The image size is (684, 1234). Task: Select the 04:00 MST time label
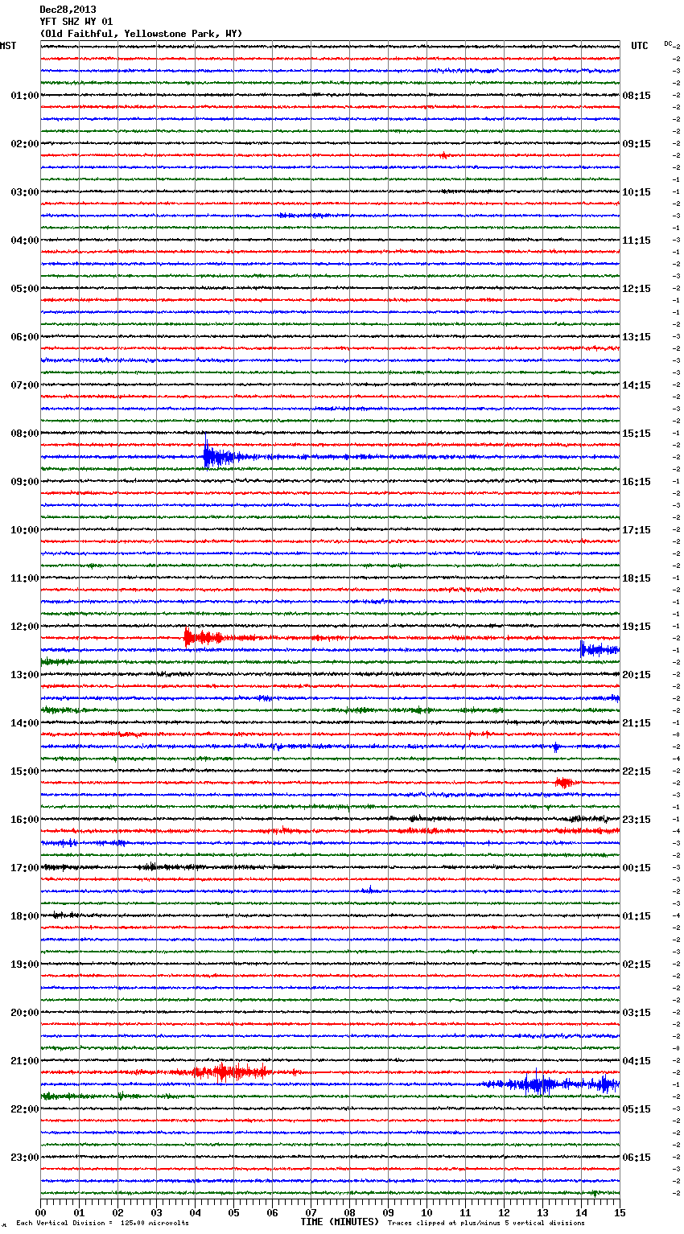(25, 241)
